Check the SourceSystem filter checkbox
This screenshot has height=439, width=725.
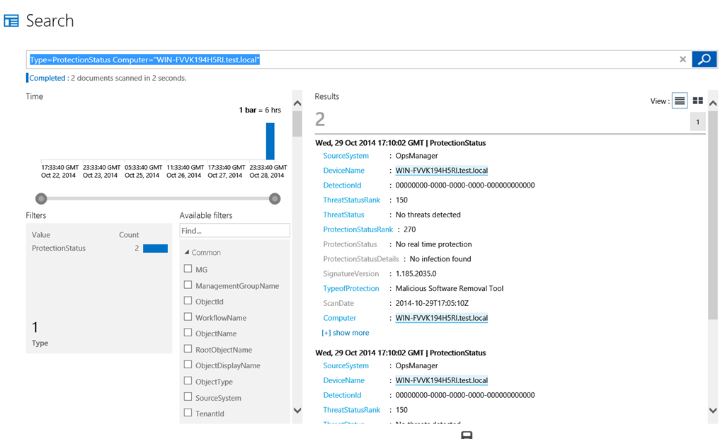point(188,397)
